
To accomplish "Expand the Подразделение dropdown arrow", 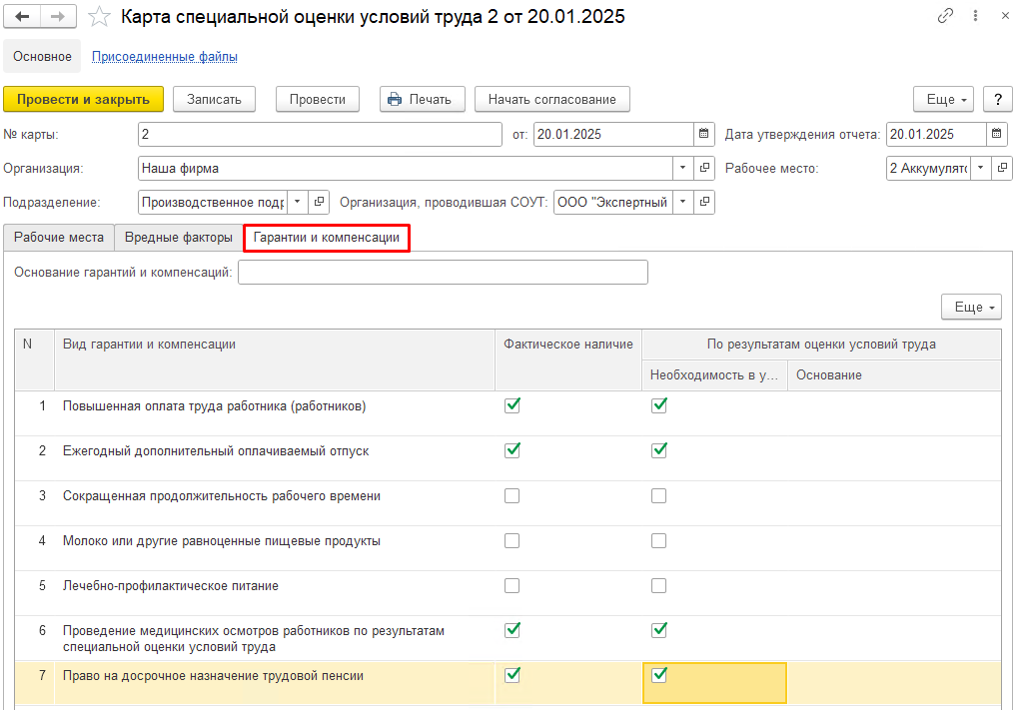I will coord(297,202).
